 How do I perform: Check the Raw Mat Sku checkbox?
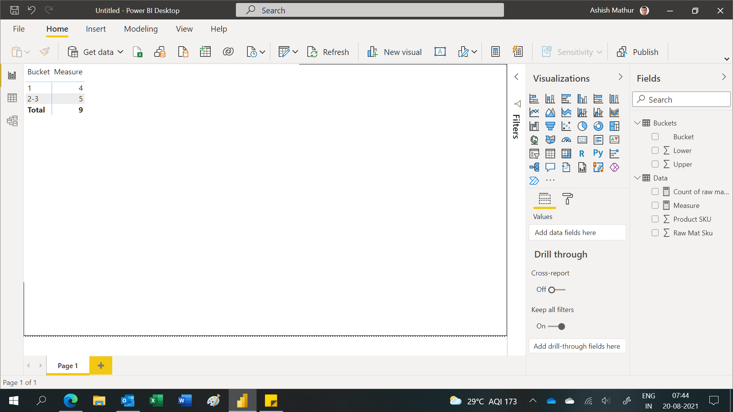pyautogui.click(x=655, y=233)
